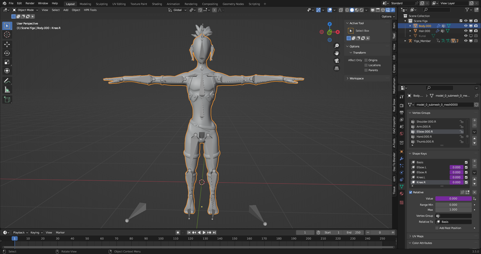Open the Keying popover in timeline
This screenshot has height=254, width=481.
pyautogui.click(x=36, y=233)
